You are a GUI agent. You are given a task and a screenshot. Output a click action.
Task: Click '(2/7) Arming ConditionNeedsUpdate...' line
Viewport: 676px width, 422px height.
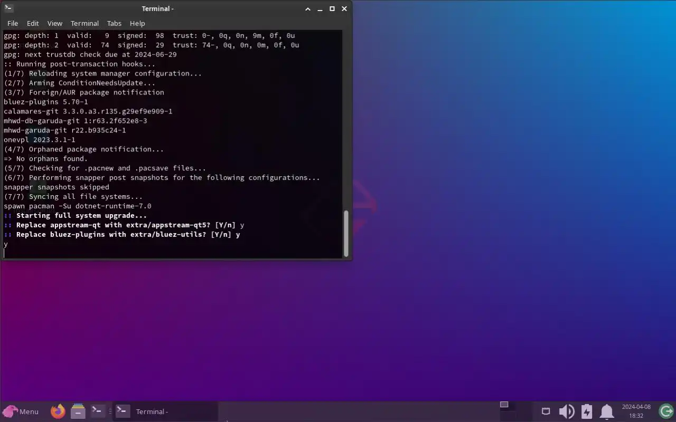tap(80, 83)
